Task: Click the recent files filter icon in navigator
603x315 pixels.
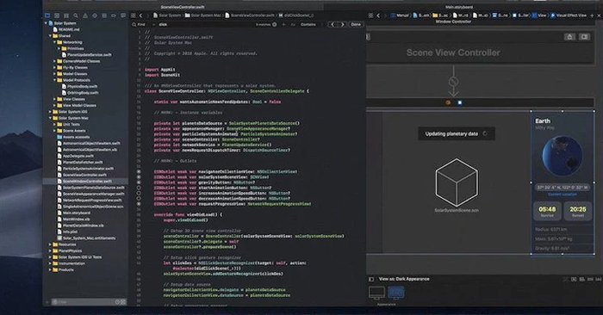Action: [x=118, y=302]
